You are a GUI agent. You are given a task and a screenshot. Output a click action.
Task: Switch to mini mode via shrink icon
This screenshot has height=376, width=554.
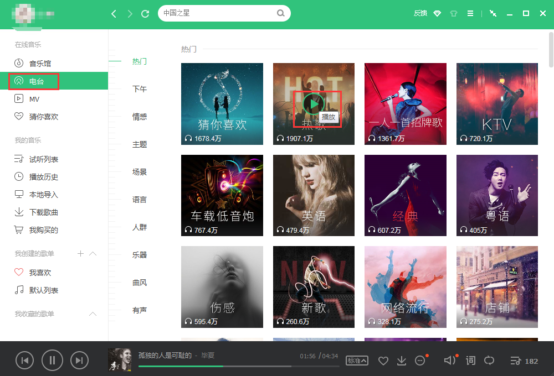pos(493,13)
